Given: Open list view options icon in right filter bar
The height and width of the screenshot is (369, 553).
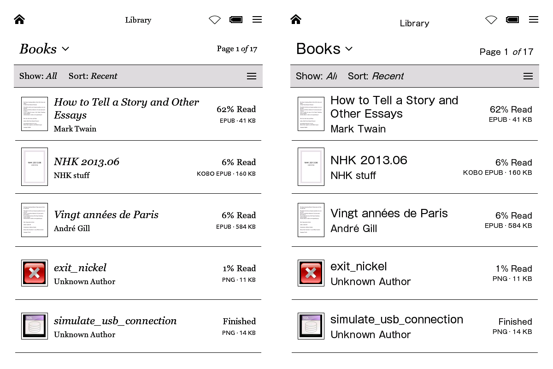Looking at the screenshot, I should [x=528, y=77].
